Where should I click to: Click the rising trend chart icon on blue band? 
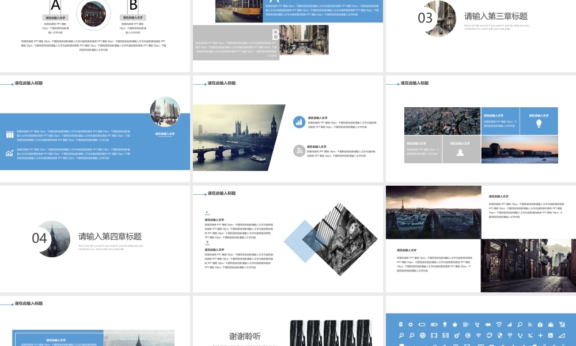pyautogui.click(x=10, y=153)
